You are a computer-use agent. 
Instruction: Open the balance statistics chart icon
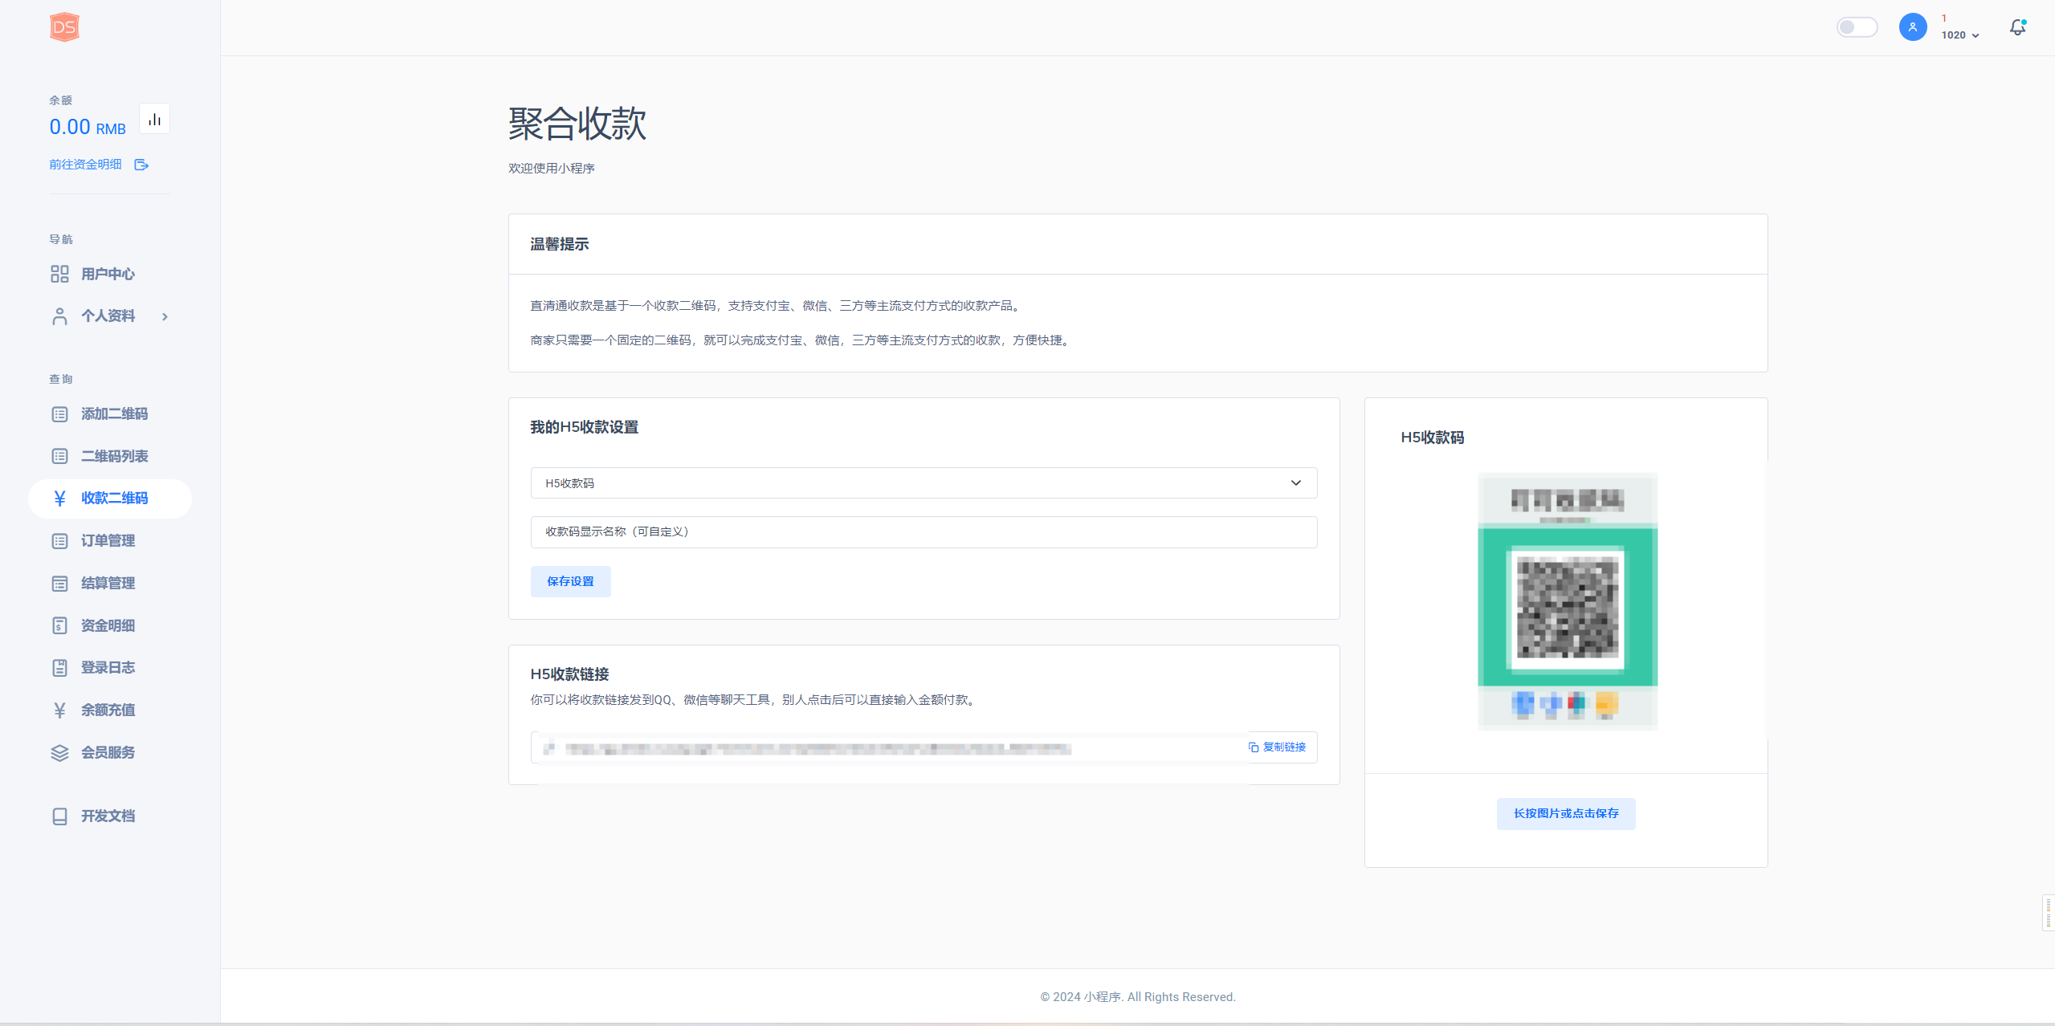(154, 120)
